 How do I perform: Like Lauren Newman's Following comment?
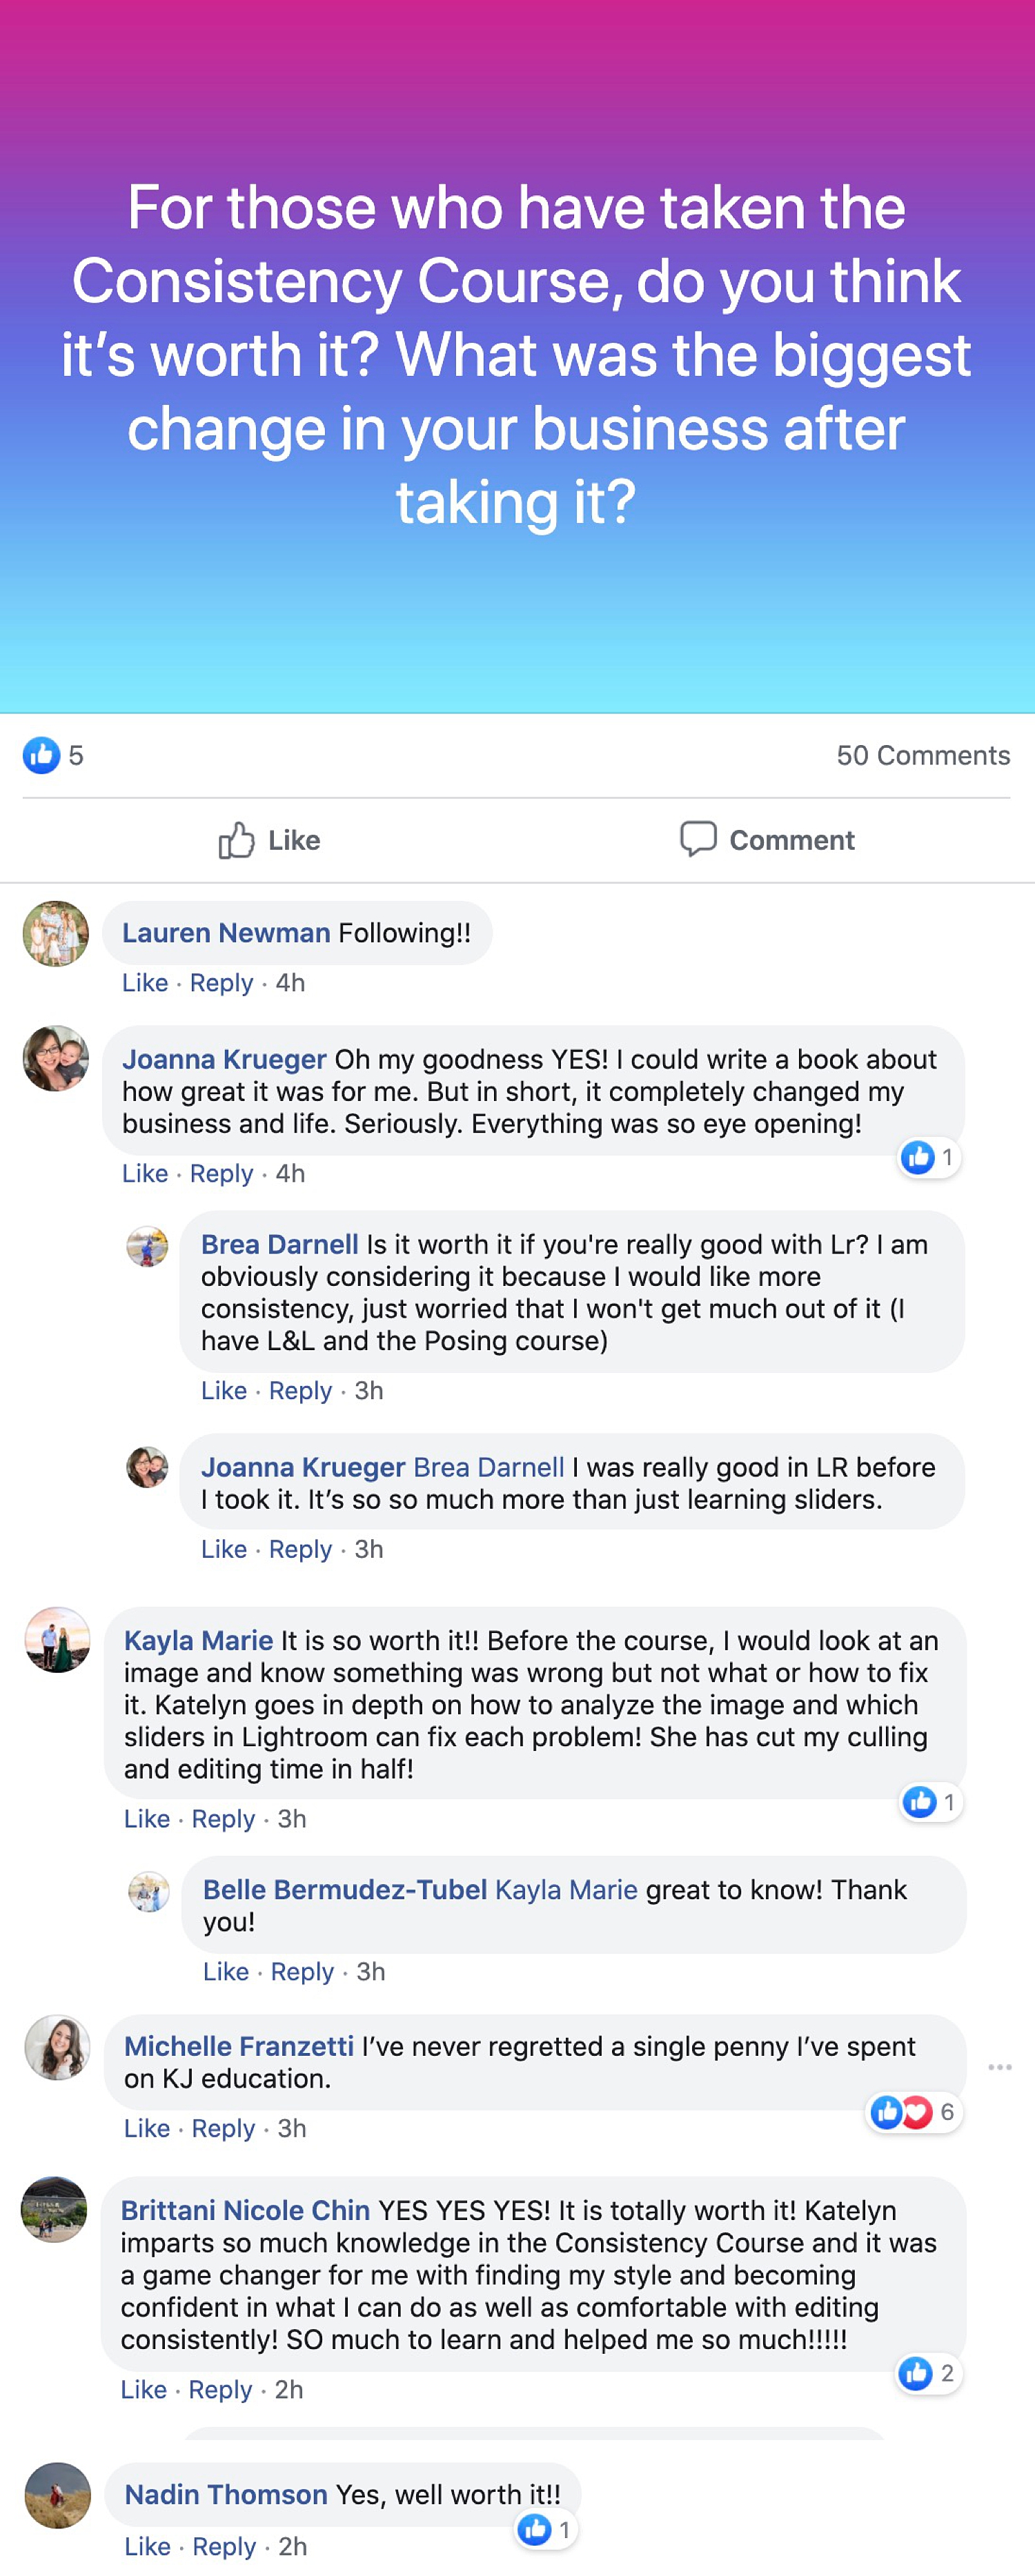click(x=145, y=983)
